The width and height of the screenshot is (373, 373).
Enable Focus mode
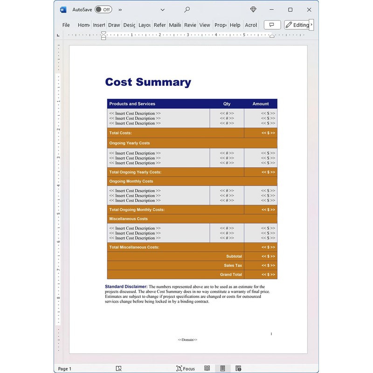click(186, 369)
